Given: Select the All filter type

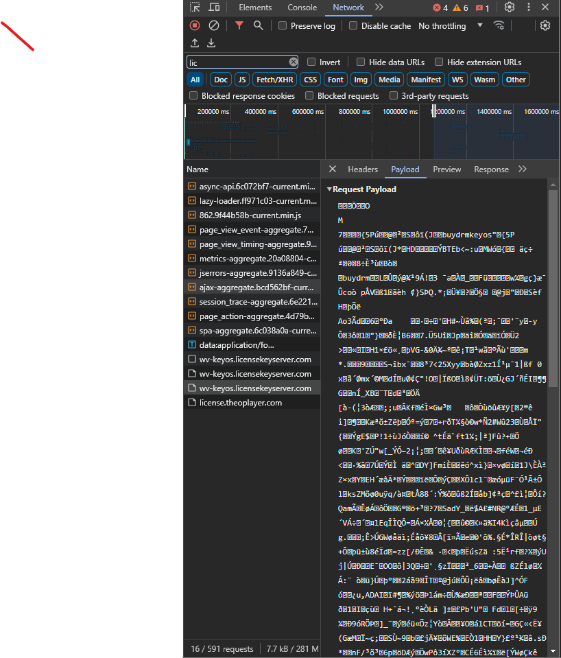Looking at the screenshot, I should pos(195,80).
